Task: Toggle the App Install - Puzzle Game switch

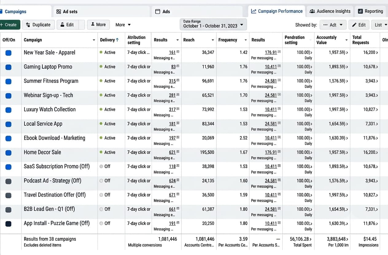Action: [x=9, y=224]
